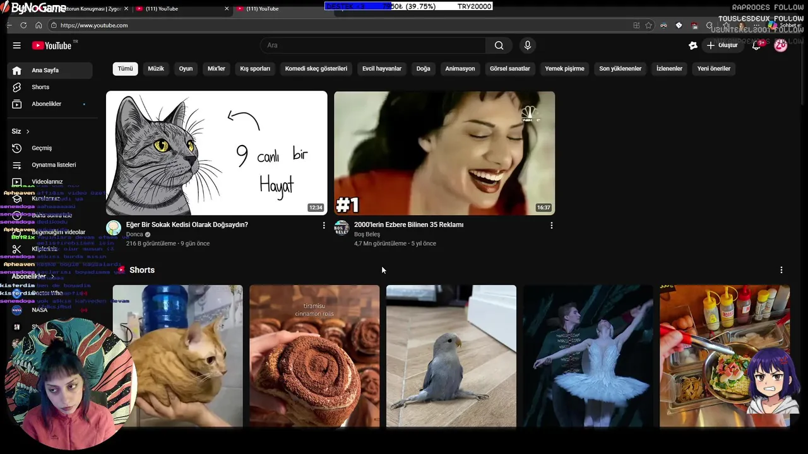Open options menu for the street cat video

click(x=324, y=225)
